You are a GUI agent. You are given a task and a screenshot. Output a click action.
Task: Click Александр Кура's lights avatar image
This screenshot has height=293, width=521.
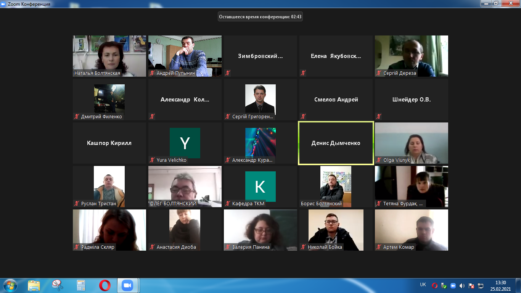pyautogui.click(x=260, y=143)
